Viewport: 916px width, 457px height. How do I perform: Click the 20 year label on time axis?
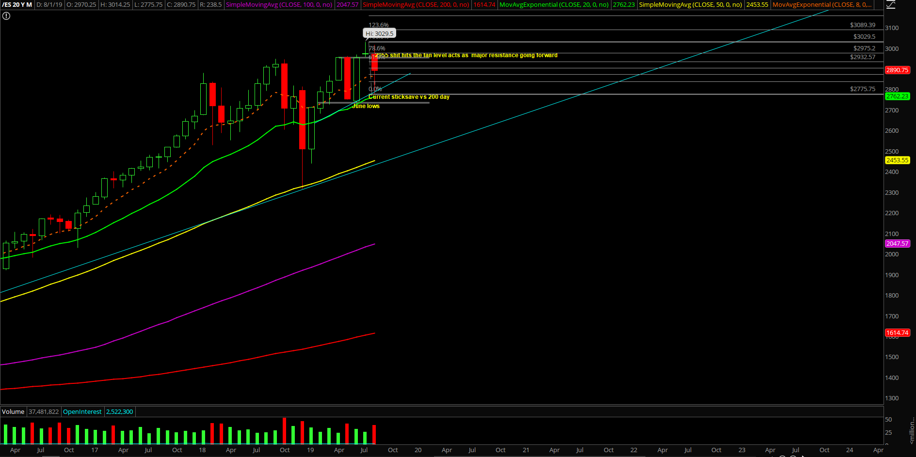pyautogui.click(x=418, y=450)
